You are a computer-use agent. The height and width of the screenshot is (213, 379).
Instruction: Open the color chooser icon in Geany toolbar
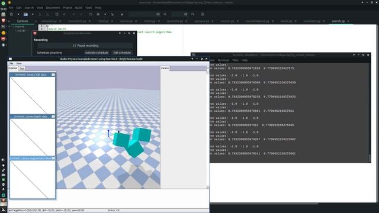[122, 14]
